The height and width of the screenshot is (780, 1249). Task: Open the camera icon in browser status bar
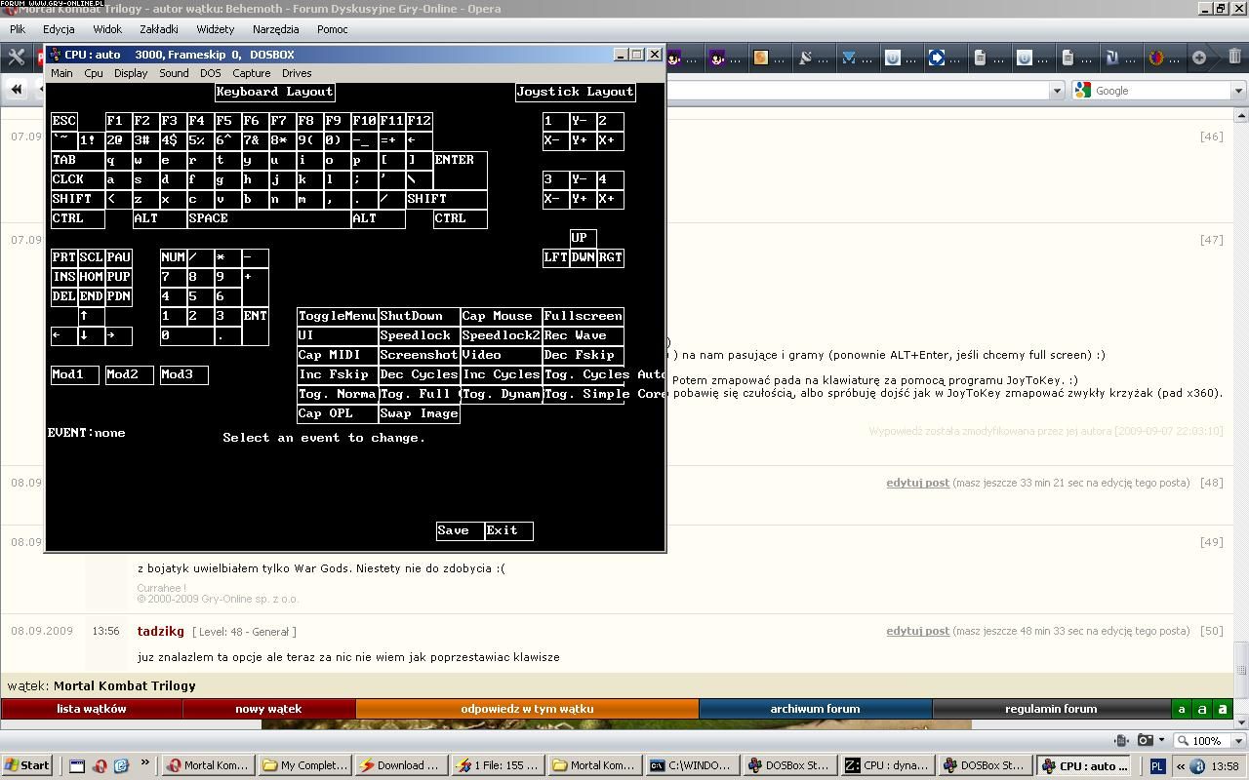pyautogui.click(x=1147, y=741)
